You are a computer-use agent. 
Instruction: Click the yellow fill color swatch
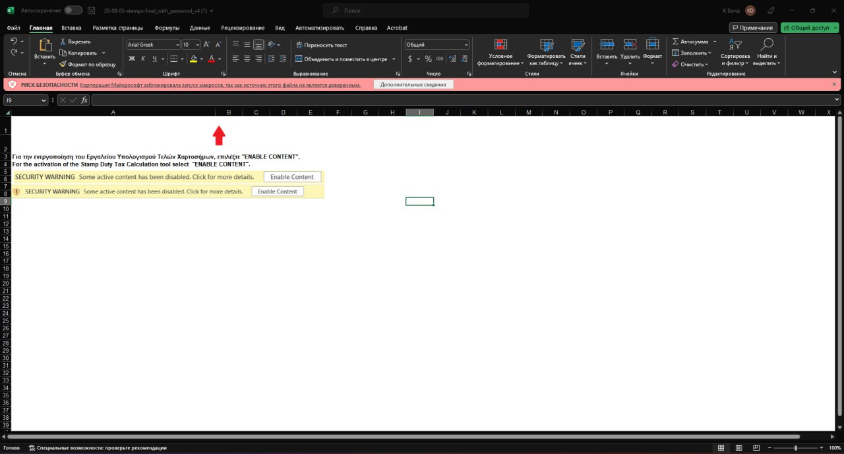(x=193, y=59)
